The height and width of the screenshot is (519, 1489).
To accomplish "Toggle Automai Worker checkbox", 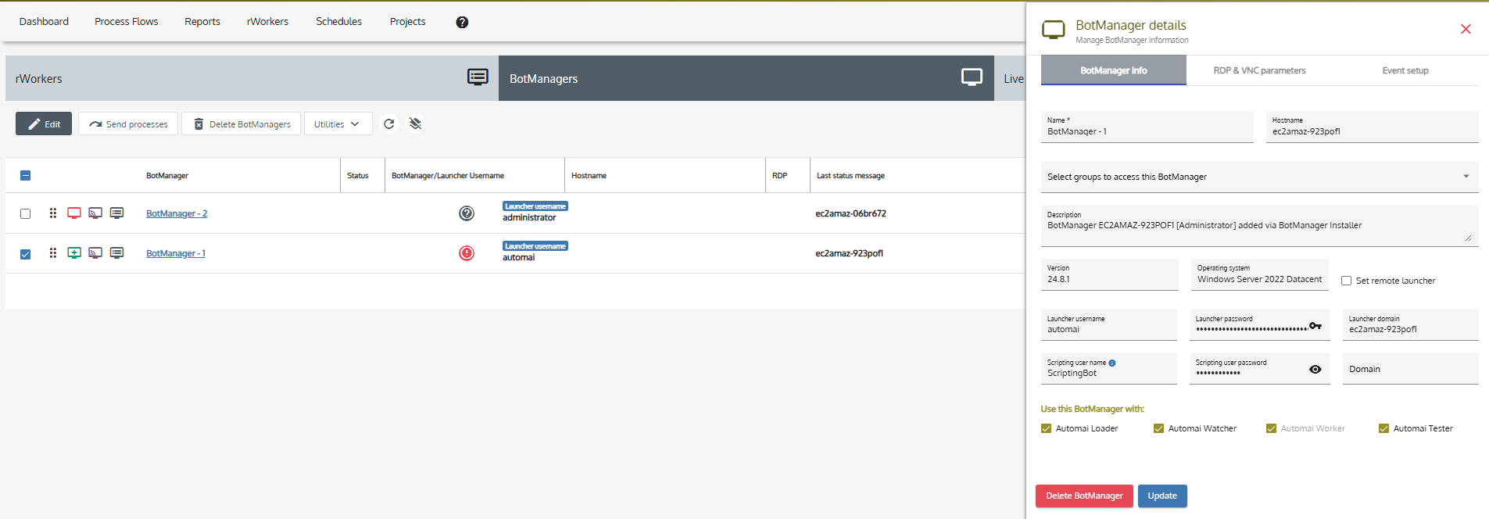I will click(x=1271, y=428).
